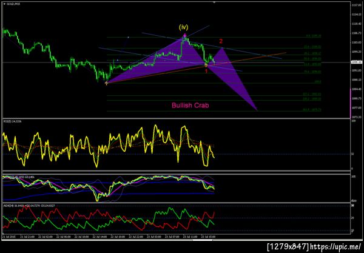
Task: Open the GOLD,M15 chart dropdown arrow
Action: pos(4,4)
